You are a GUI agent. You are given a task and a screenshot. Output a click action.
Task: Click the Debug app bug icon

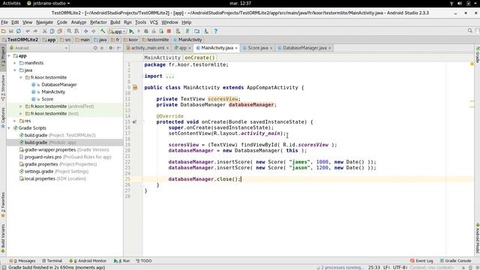coord(146,31)
